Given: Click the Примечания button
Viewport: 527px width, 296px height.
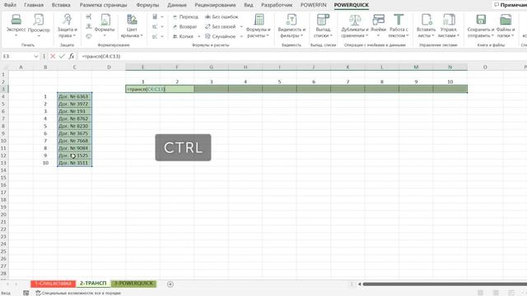Looking at the screenshot, I should (511, 5).
